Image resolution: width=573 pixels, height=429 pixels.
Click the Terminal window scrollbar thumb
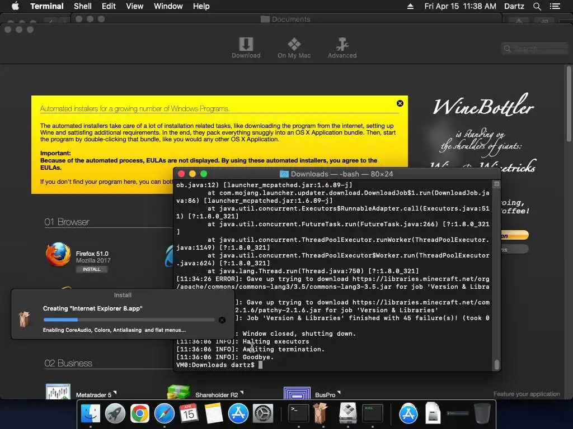496,364
